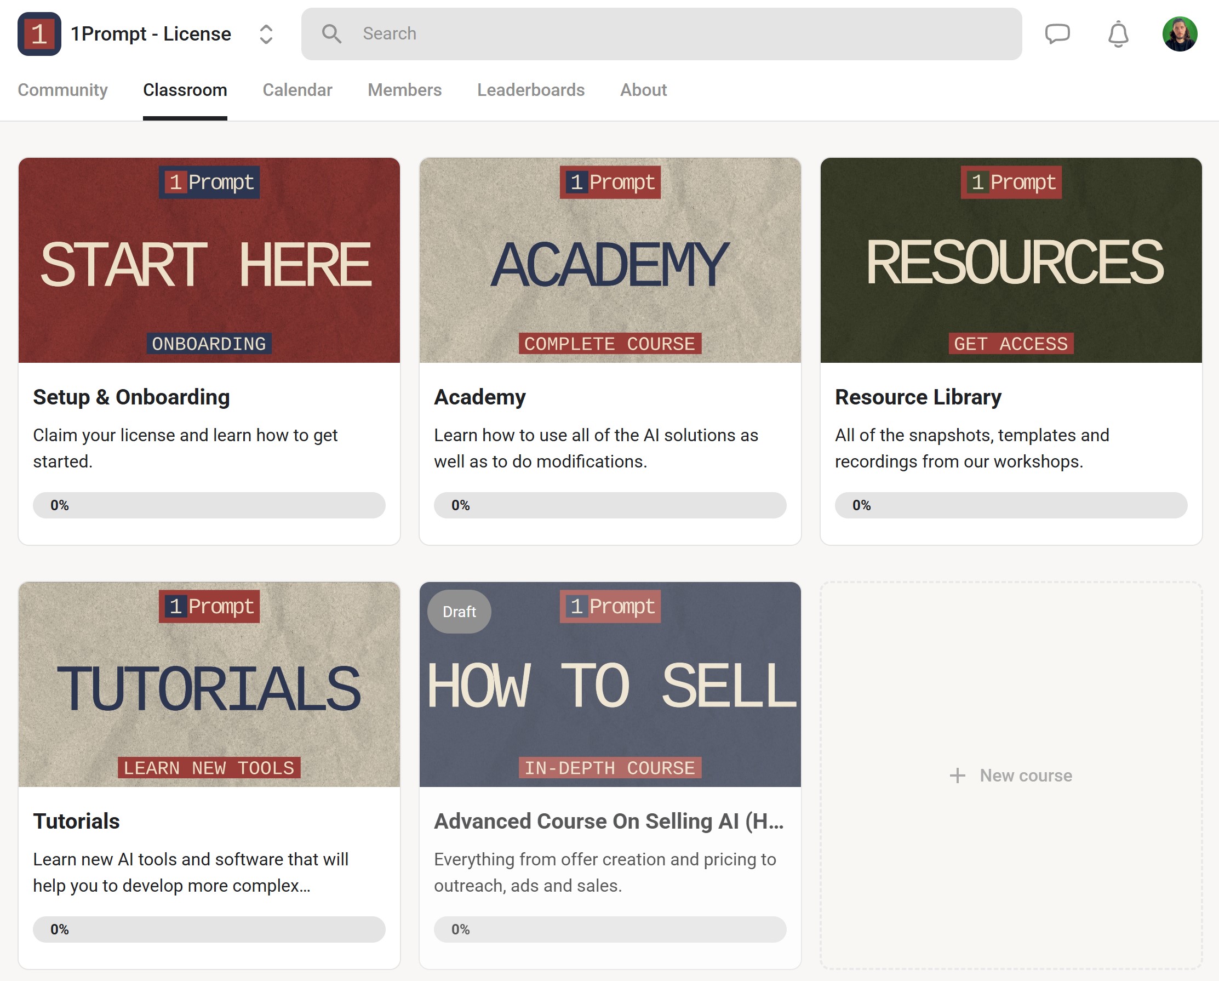Click the search magnifier icon
Viewport: 1219px width, 981px height.
click(x=332, y=34)
